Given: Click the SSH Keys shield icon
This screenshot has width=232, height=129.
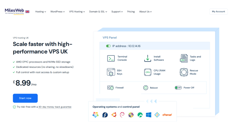Looking at the screenshot, I should click(111, 72).
